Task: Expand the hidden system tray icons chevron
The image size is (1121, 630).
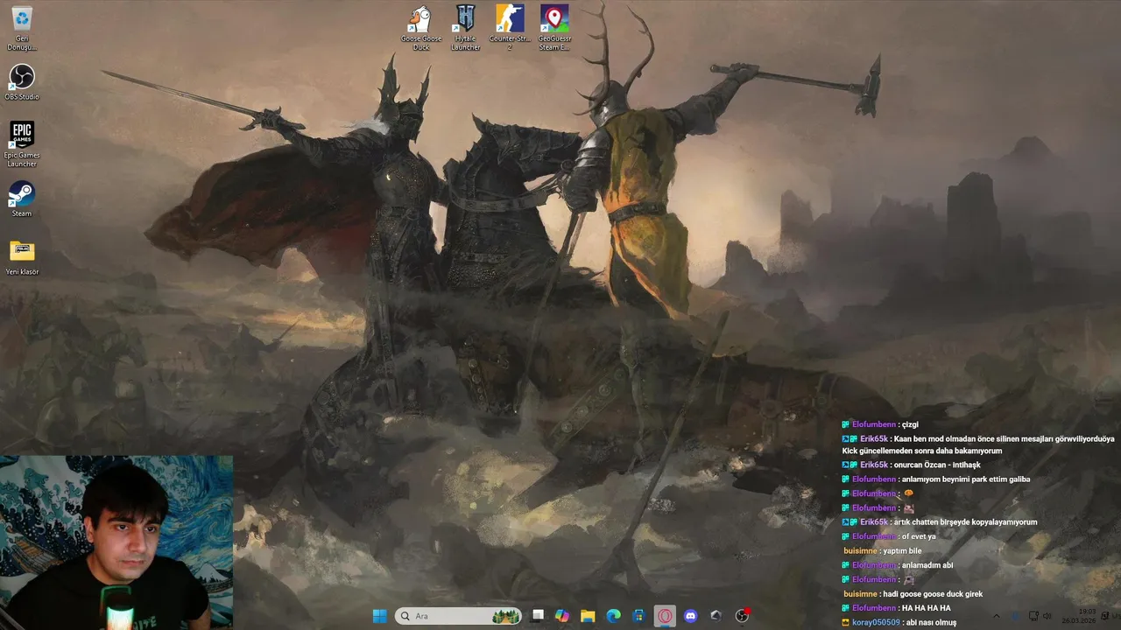Action: (996, 616)
